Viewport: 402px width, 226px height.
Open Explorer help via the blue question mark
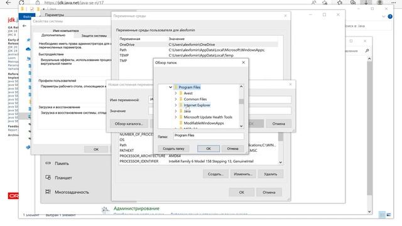tap(390, 16)
